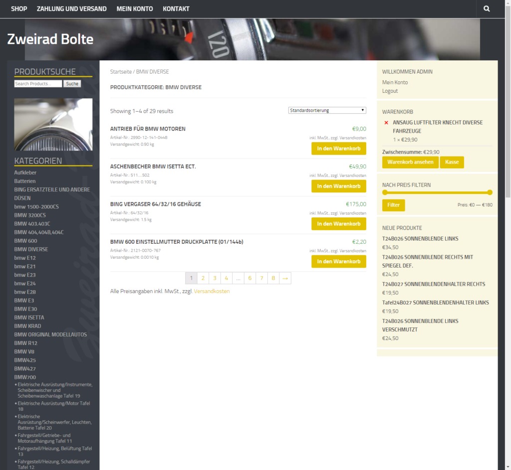Go to results page 2

203,278
